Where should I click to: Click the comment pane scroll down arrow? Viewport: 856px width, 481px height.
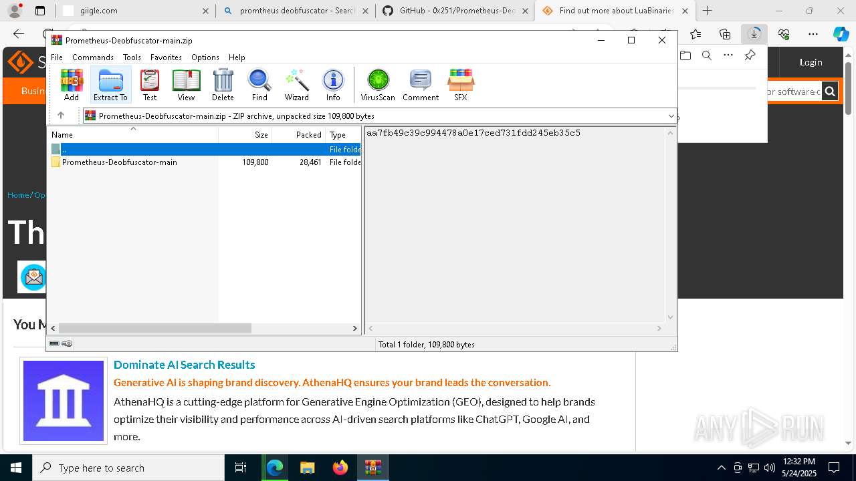click(670, 317)
